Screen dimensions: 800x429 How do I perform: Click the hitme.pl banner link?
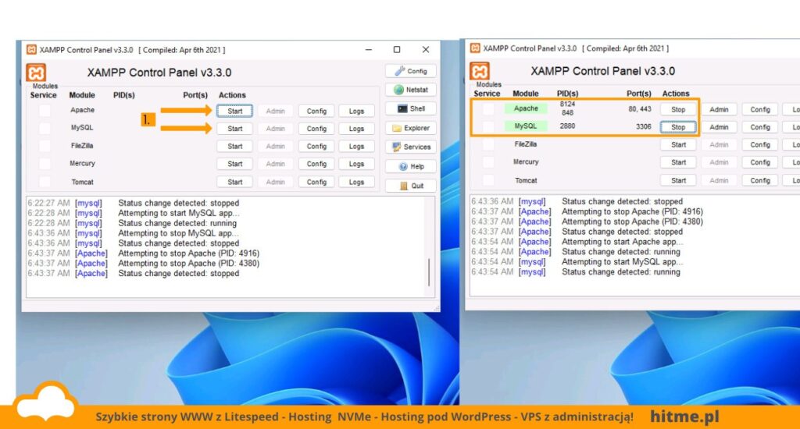pos(684,417)
